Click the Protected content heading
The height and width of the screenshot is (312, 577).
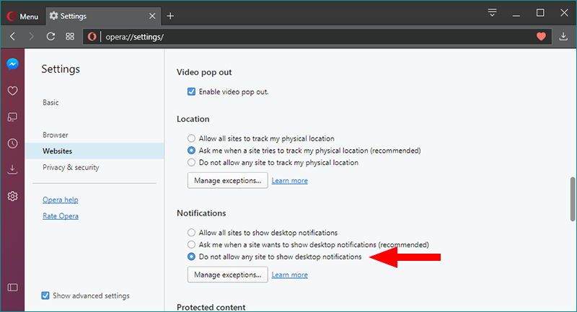[x=211, y=307]
